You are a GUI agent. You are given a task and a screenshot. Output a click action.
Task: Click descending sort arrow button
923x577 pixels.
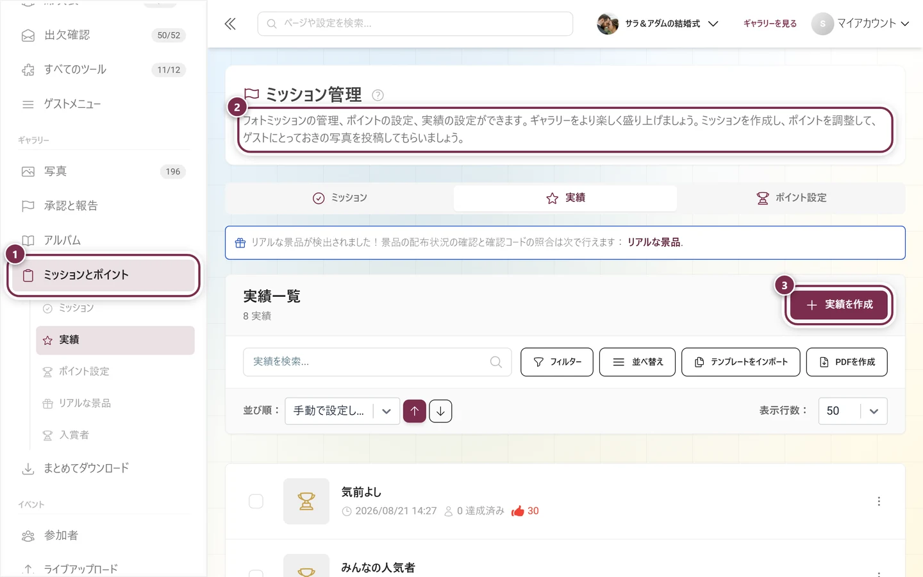[x=440, y=411]
